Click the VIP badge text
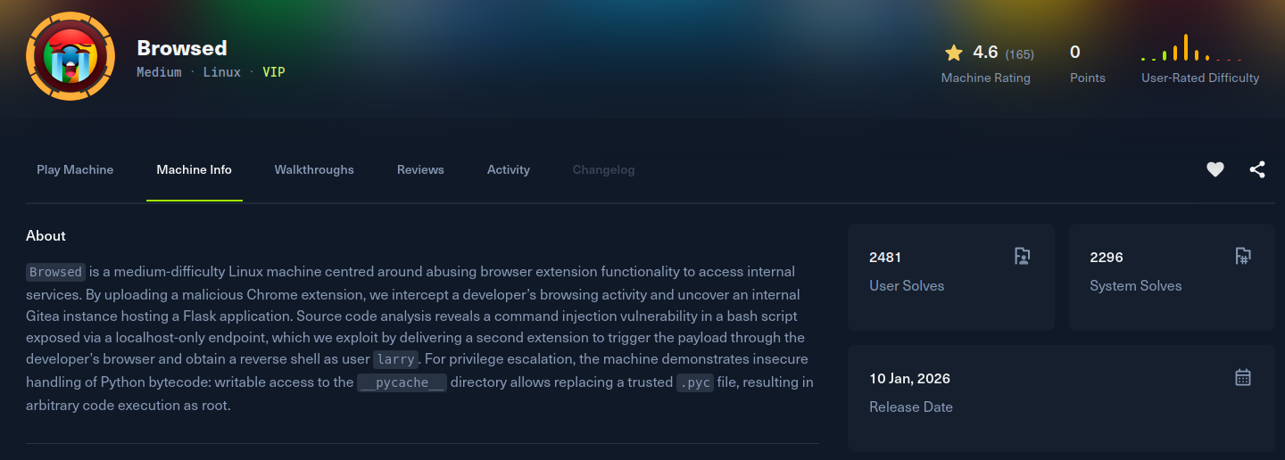This screenshot has height=460, width=1285. [x=274, y=72]
